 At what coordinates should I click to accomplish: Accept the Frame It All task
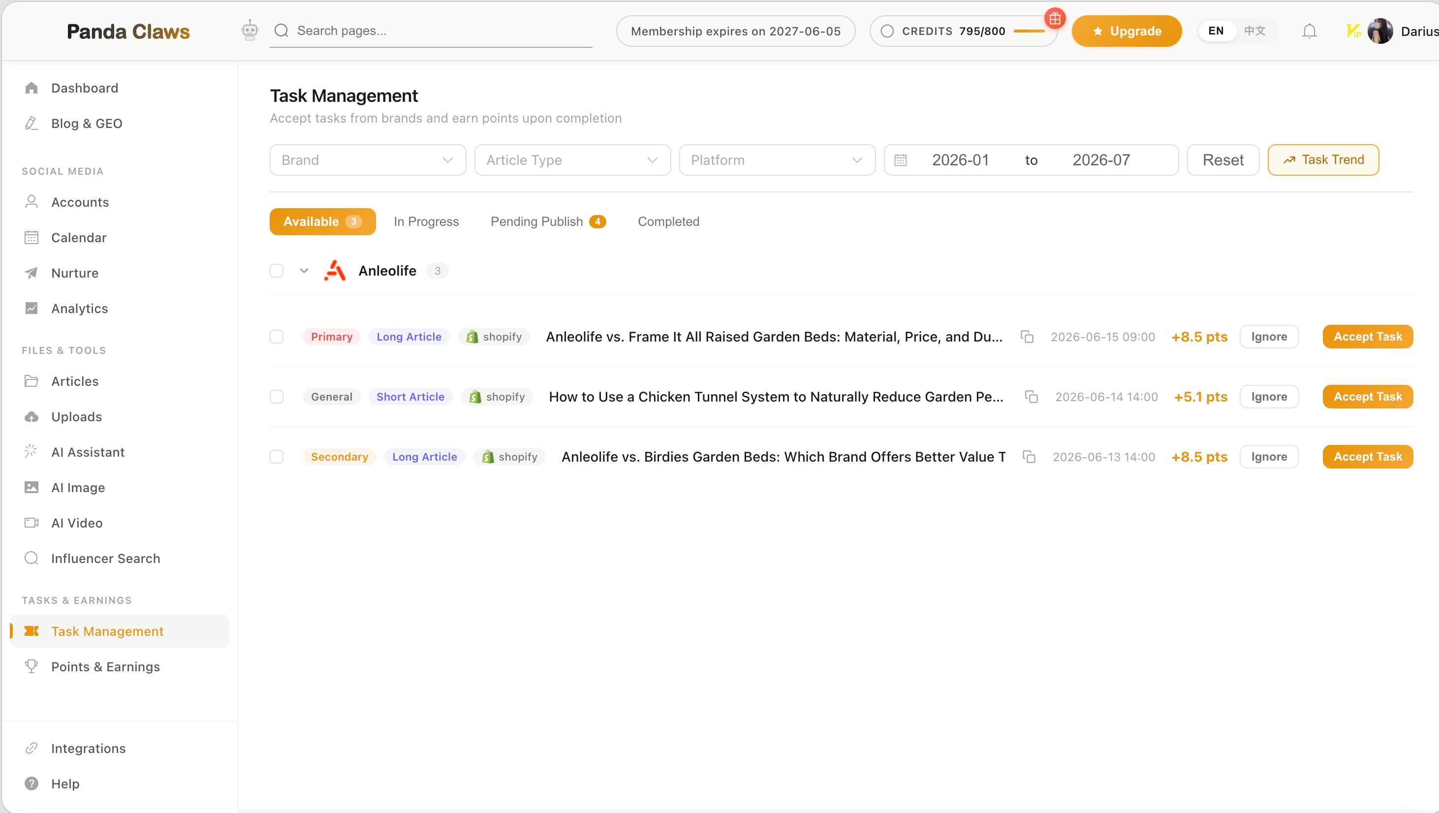[1368, 337]
